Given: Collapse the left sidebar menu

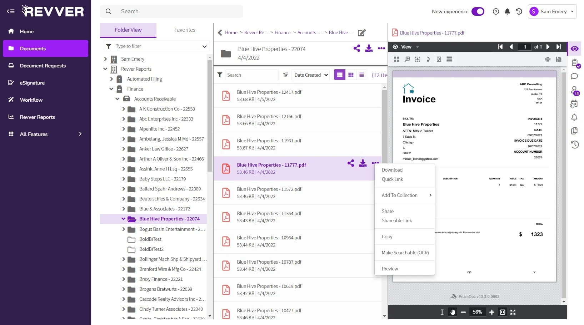Looking at the screenshot, I should pos(11,11).
